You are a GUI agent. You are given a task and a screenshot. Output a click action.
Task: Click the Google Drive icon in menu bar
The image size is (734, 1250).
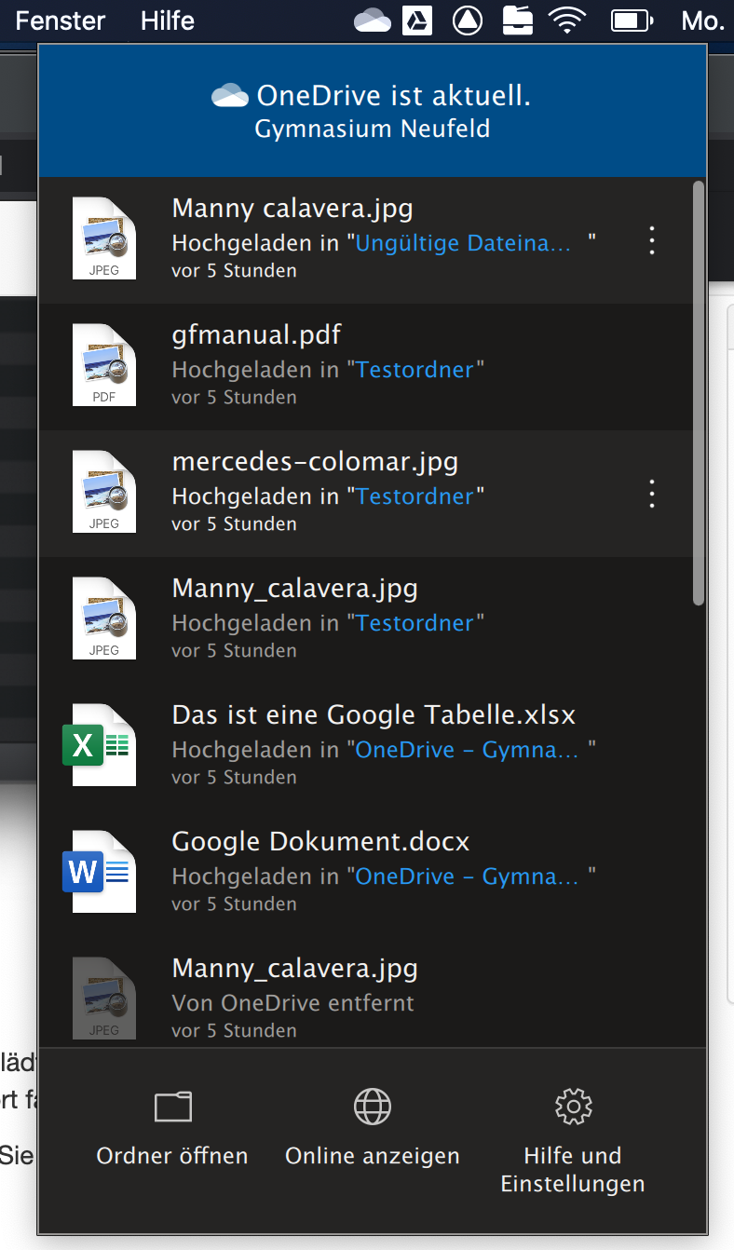pyautogui.click(x=417, y=20)
